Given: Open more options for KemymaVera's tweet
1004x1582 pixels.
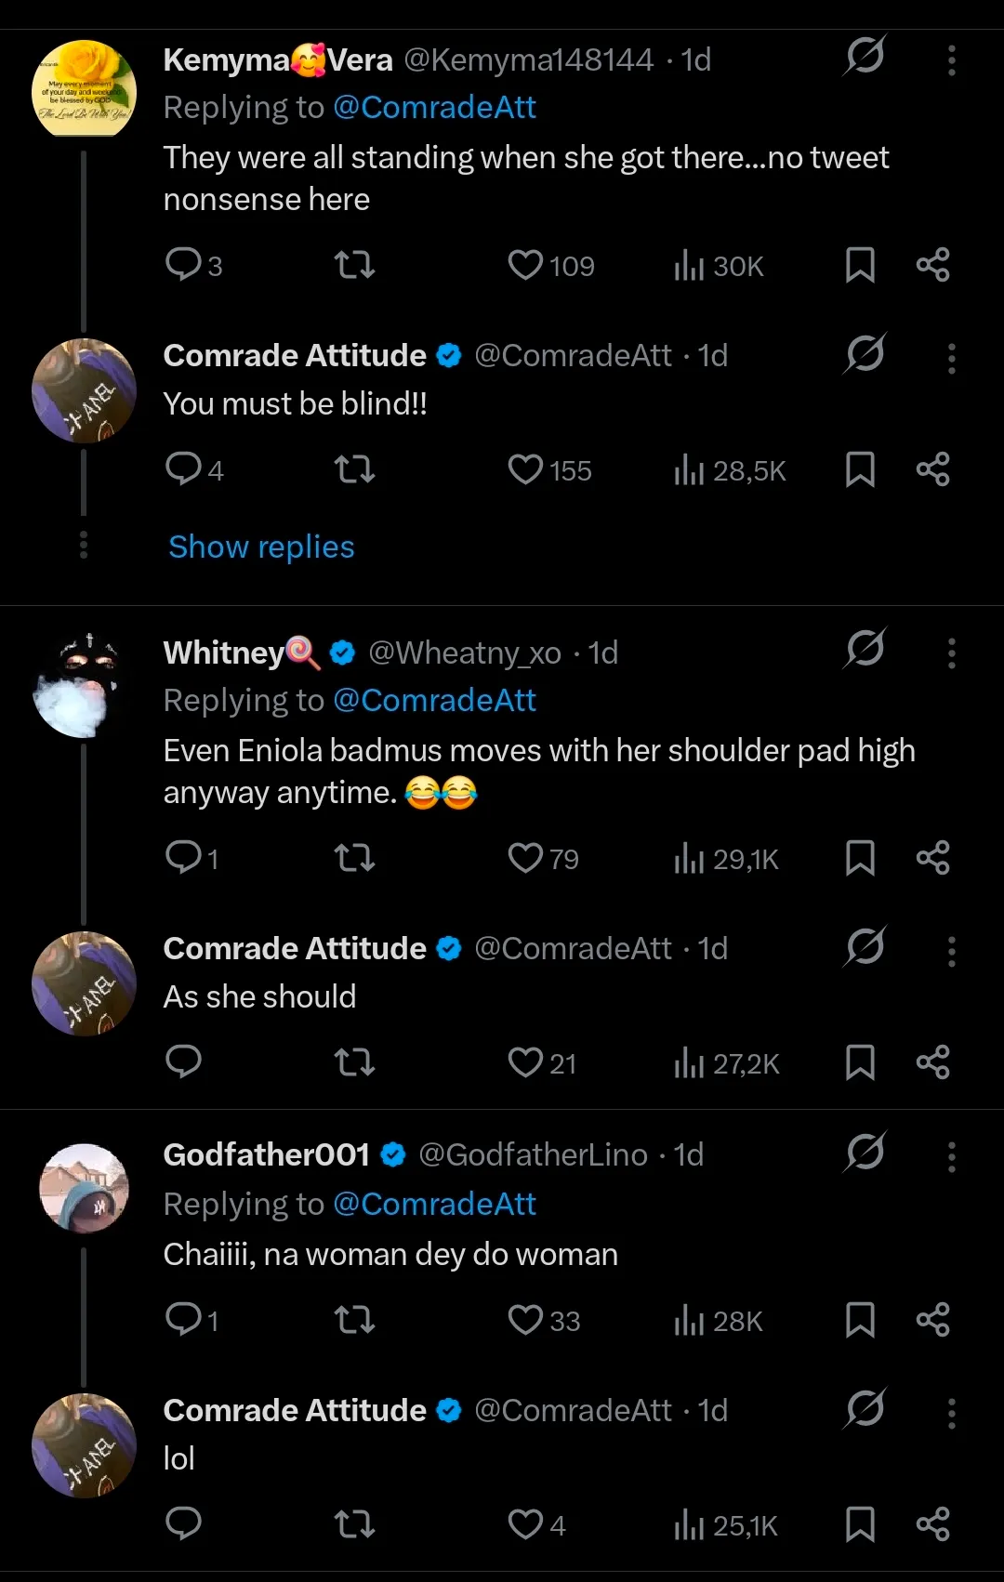Looking at the screenshot, I should [951, 60].
